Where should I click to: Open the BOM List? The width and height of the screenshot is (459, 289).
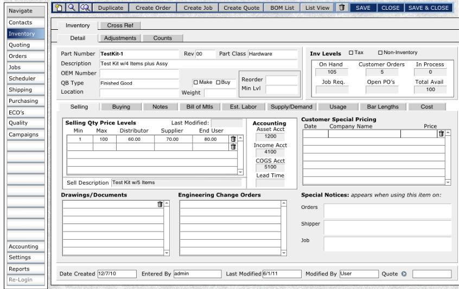coord(282,8)
